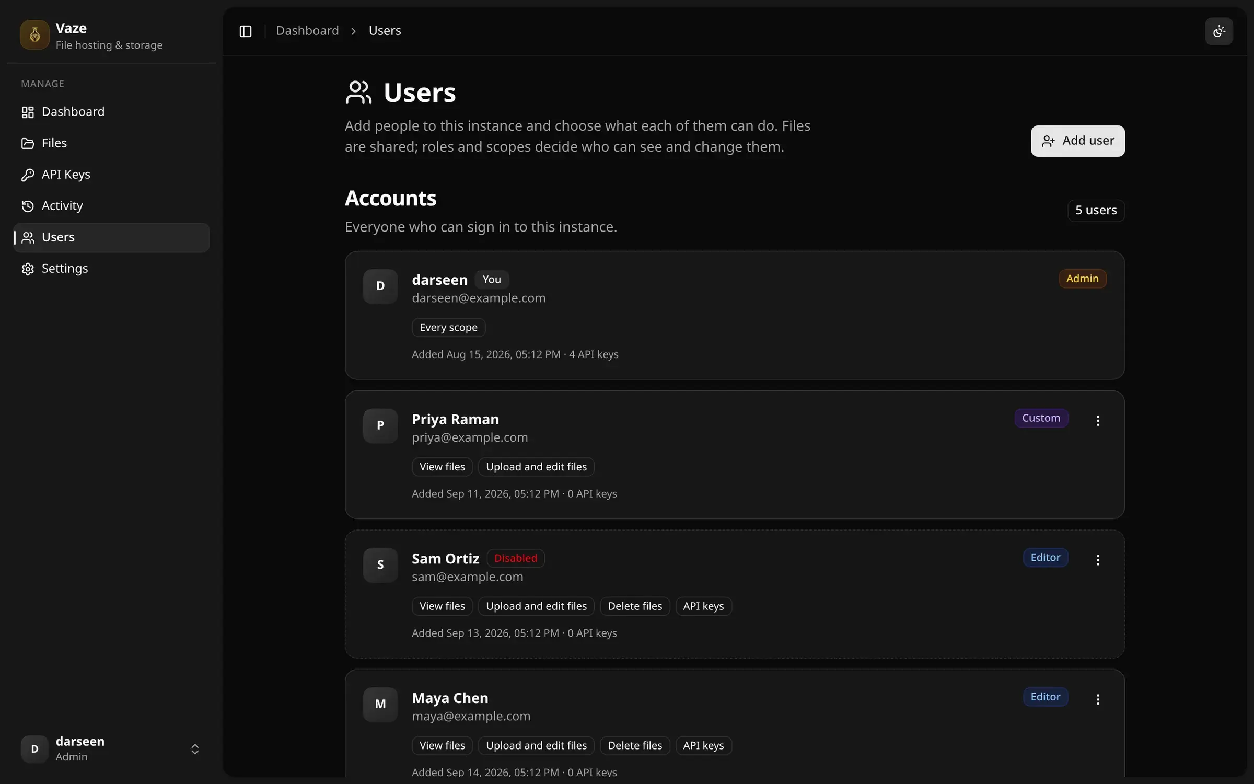Click the You badge beside darseen
The height and width of the screenshot is (784, 1254).
pos(492,280)
